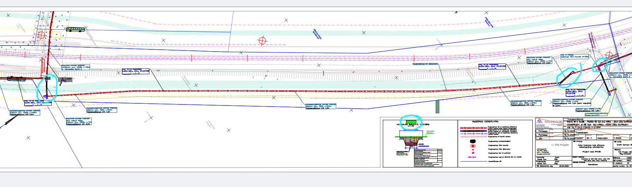
Task: Click the green hatched rectangle below the cable route
Action: tap(437, 106)
